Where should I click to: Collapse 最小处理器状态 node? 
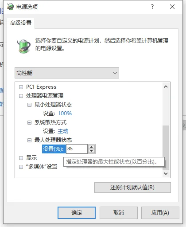pos(30,105)
